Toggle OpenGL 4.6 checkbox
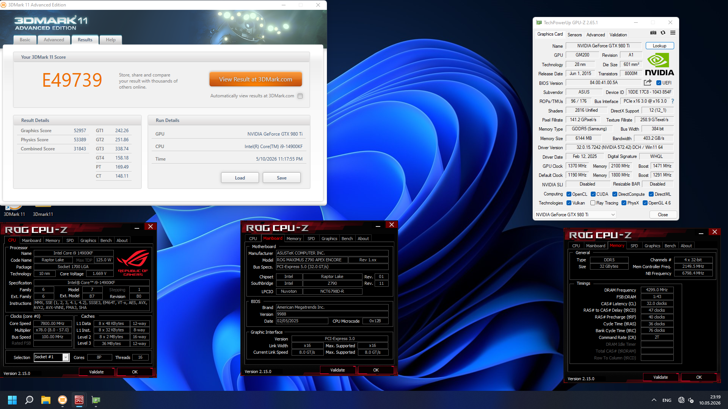 click(x=645, y=203)
